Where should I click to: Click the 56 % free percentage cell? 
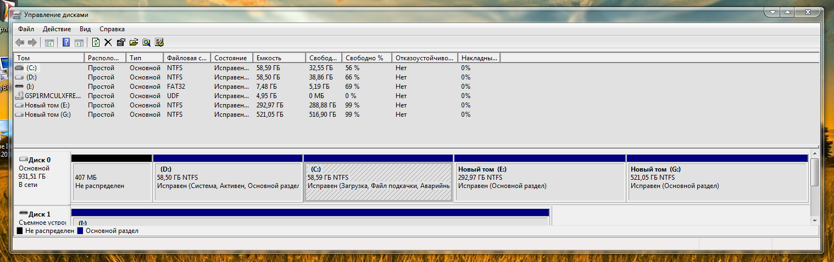[352, 68]
